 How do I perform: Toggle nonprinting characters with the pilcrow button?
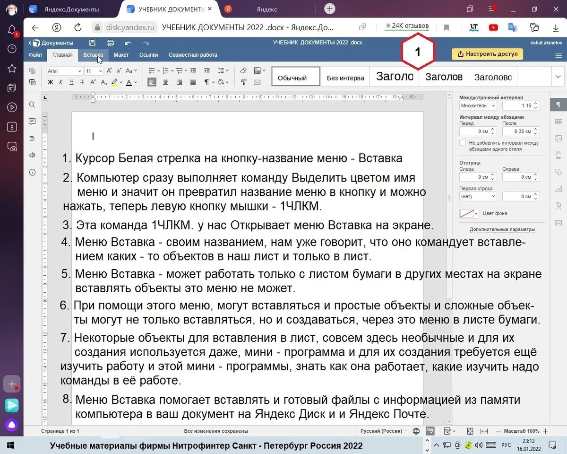tap(206, 82)
